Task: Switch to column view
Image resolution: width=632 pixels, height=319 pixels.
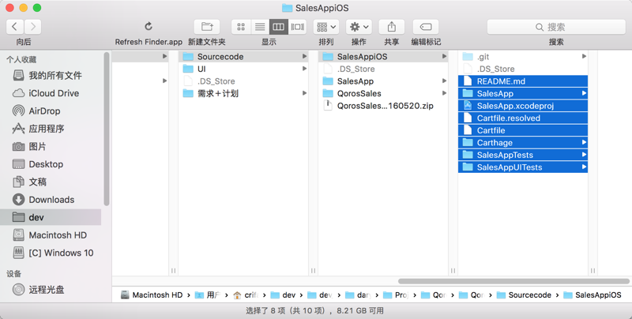Action: [279, 27]
